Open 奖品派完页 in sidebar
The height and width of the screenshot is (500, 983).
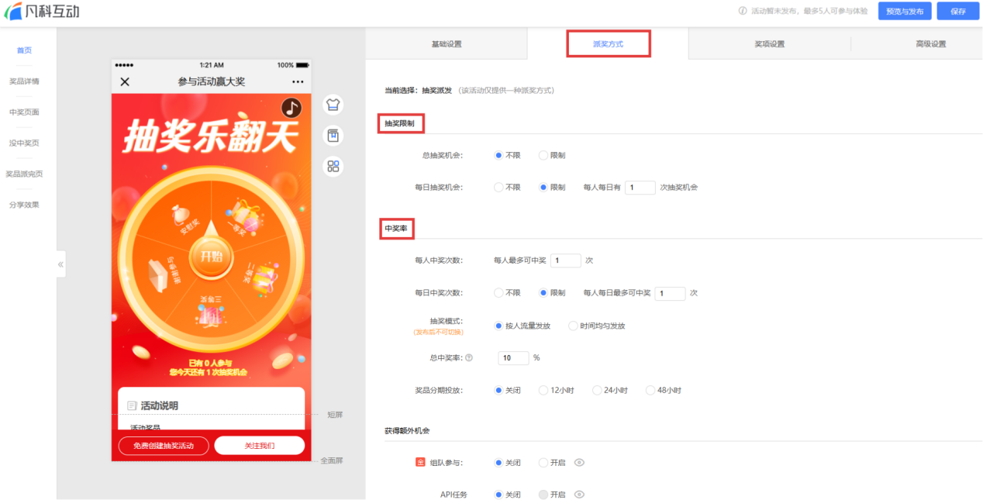point(24,174)
